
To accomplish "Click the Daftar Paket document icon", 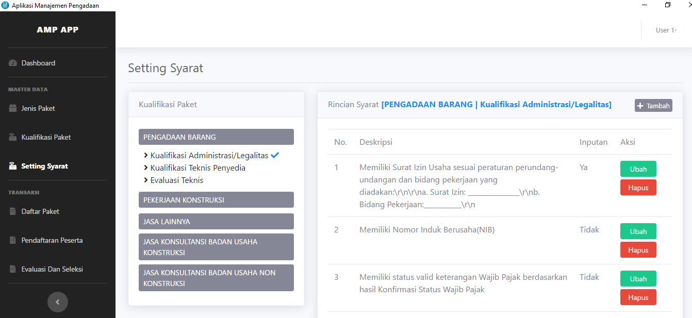I will click(x=13, y=211).
